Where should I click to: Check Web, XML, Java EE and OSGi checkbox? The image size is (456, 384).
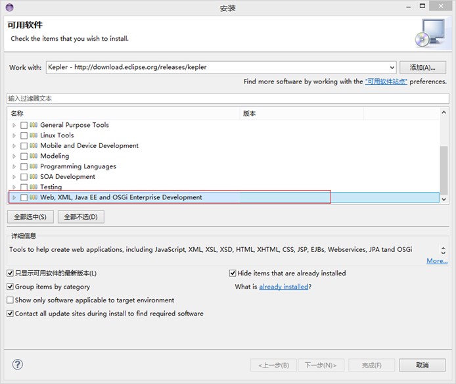coord(24,197)
